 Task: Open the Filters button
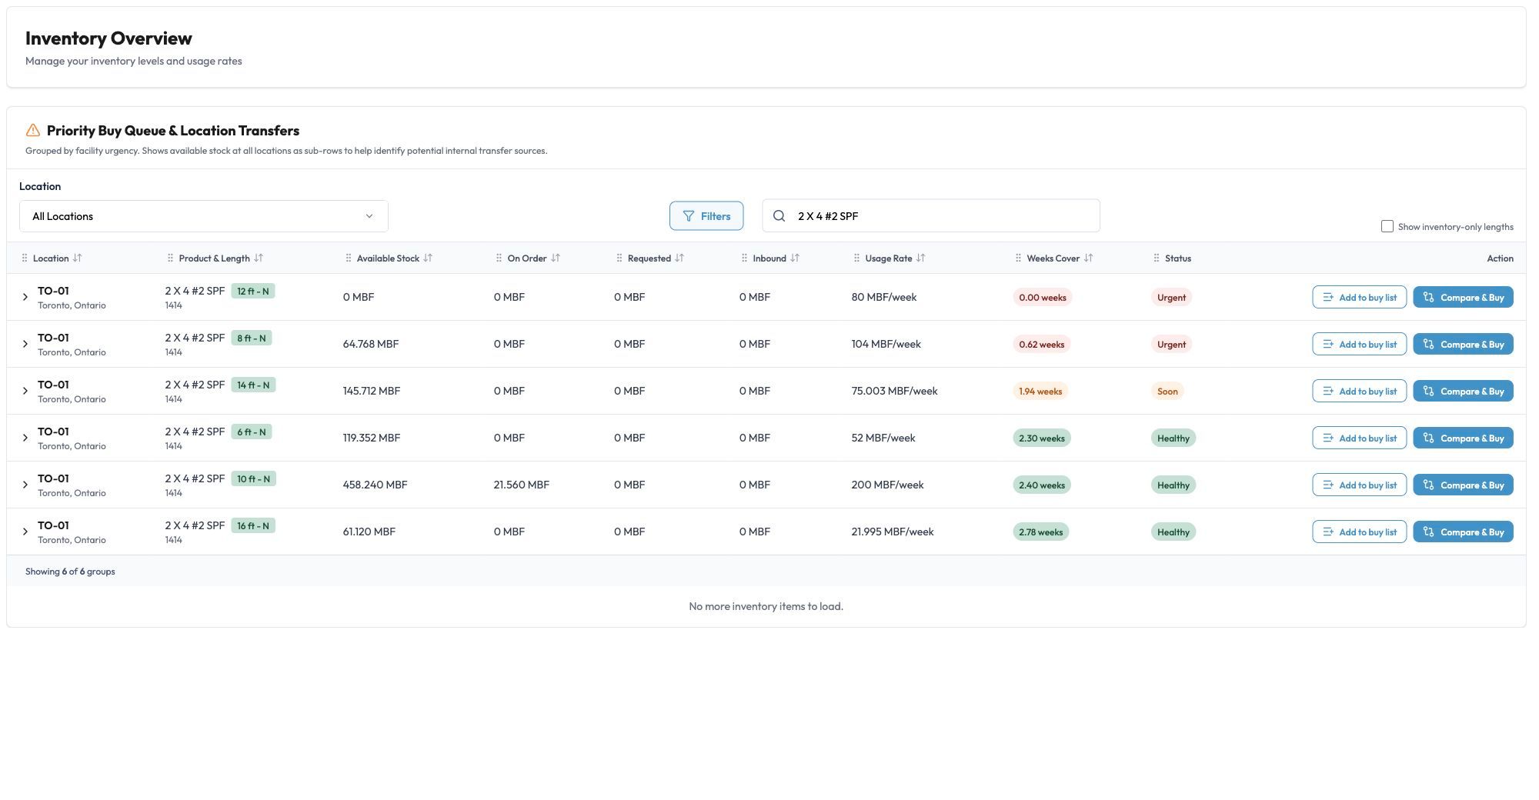pos(706,216)
